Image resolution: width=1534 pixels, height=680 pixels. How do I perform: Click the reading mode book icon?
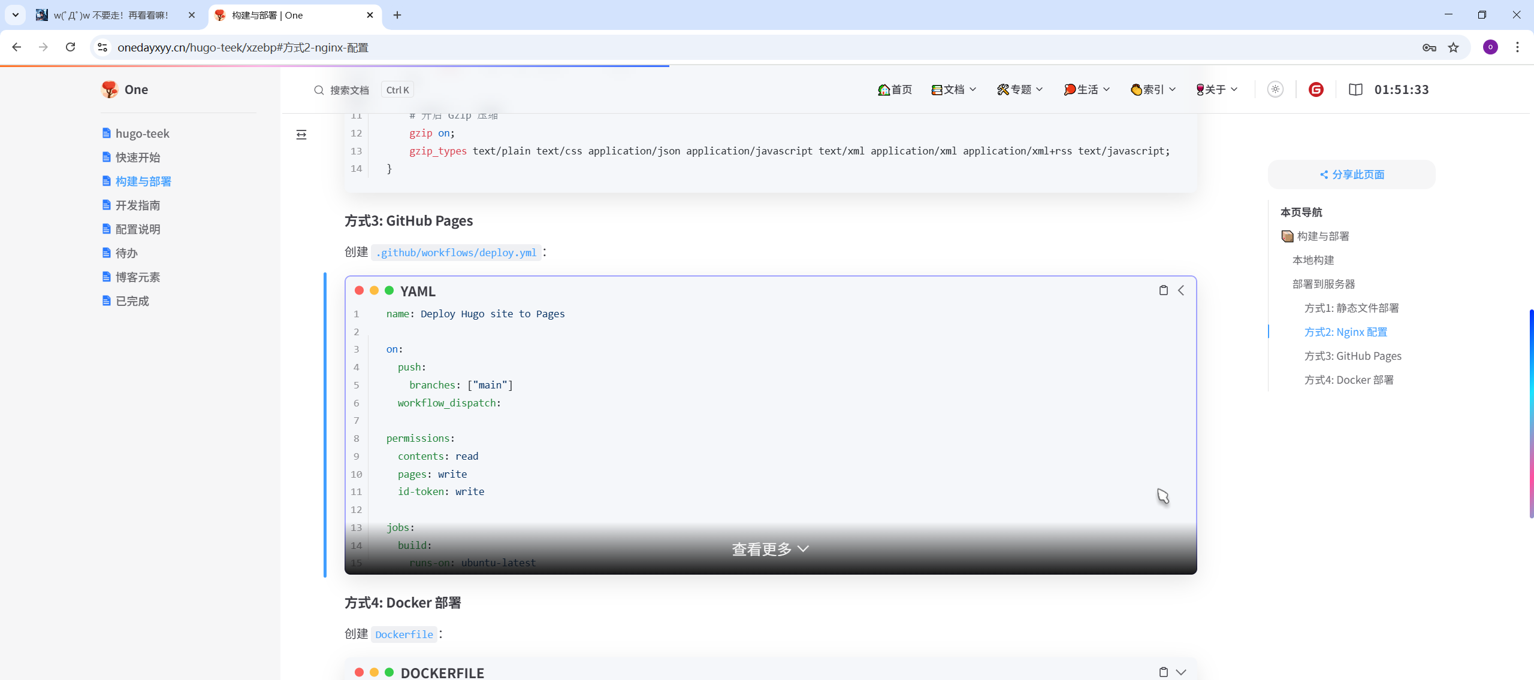tap(1355, 89)
